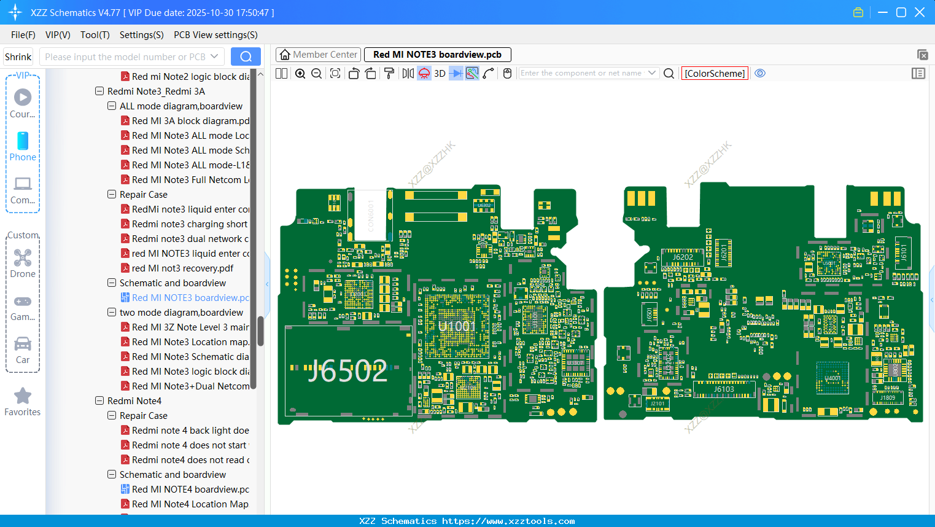
Task: Collapse two mode diagram,boardview folder
Action: 112,313
